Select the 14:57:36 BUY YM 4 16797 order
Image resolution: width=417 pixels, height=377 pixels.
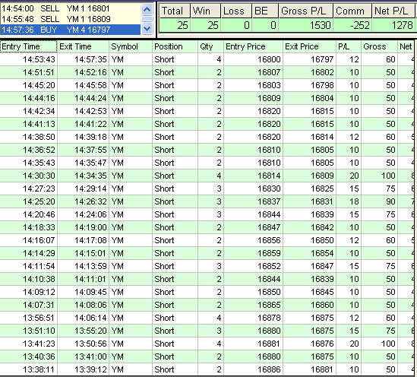coord(70,30)
